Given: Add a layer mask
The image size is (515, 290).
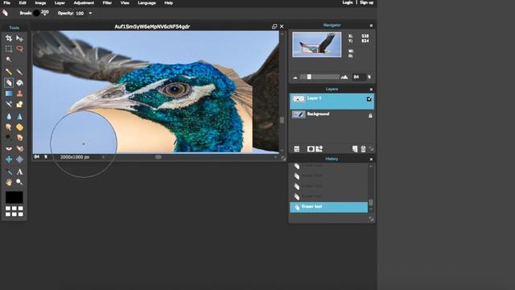Looking at the screenshot, I should 311,149.
